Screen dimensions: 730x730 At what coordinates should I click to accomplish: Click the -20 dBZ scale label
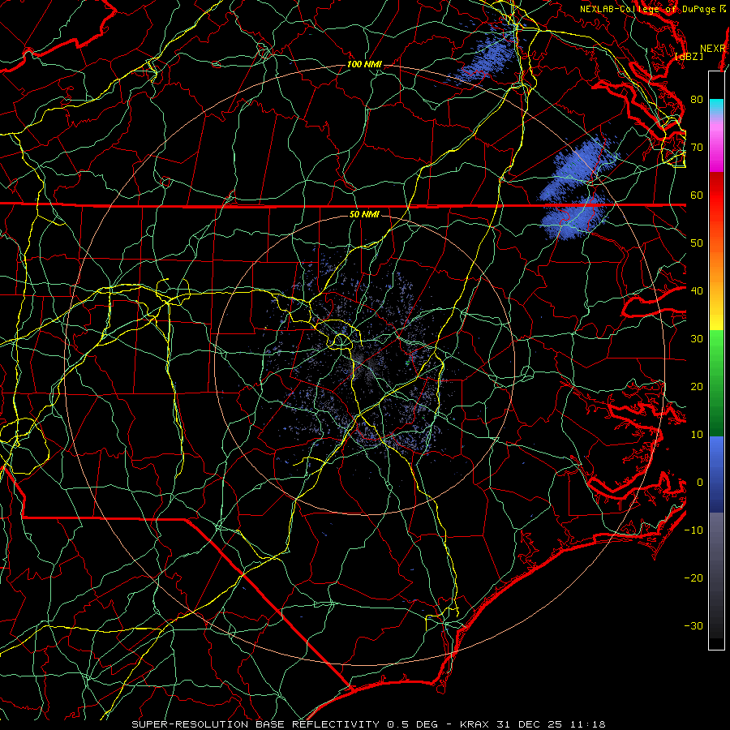coord(693,578)
